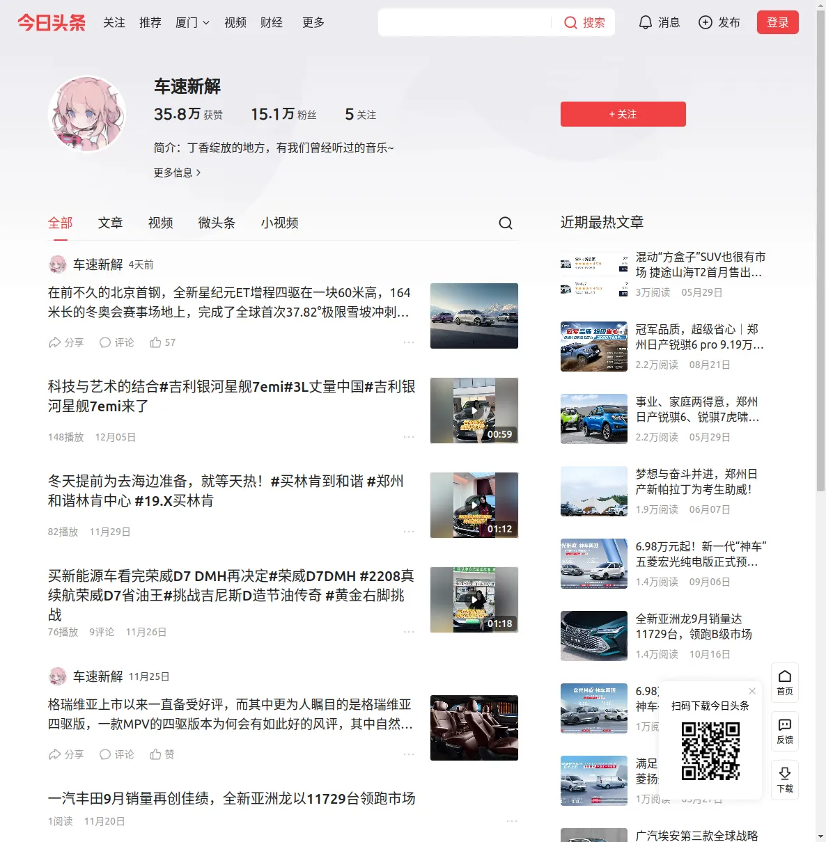Expand 更多信息 profile details
The width and height of the screenshot is (826, 842).
(178, 173)
